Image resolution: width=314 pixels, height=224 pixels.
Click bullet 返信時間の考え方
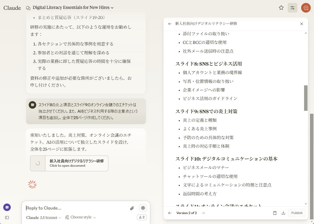click(200, 194)
